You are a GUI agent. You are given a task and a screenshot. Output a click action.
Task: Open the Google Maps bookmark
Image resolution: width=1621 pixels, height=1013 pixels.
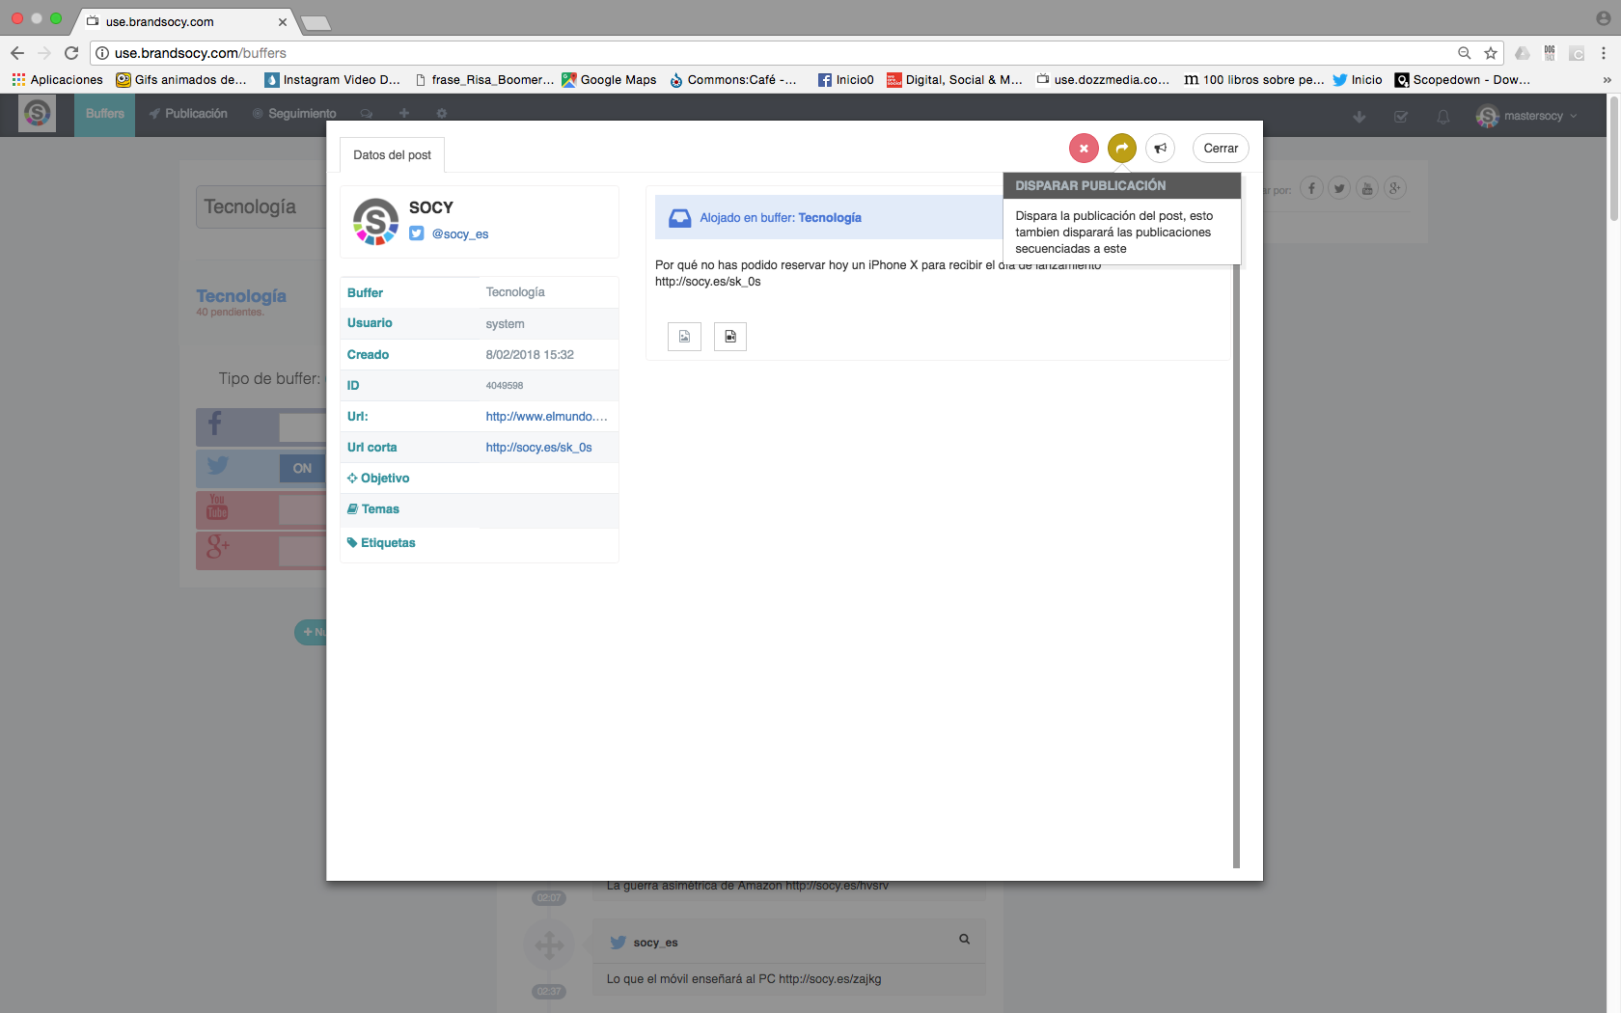click(609, 80)
